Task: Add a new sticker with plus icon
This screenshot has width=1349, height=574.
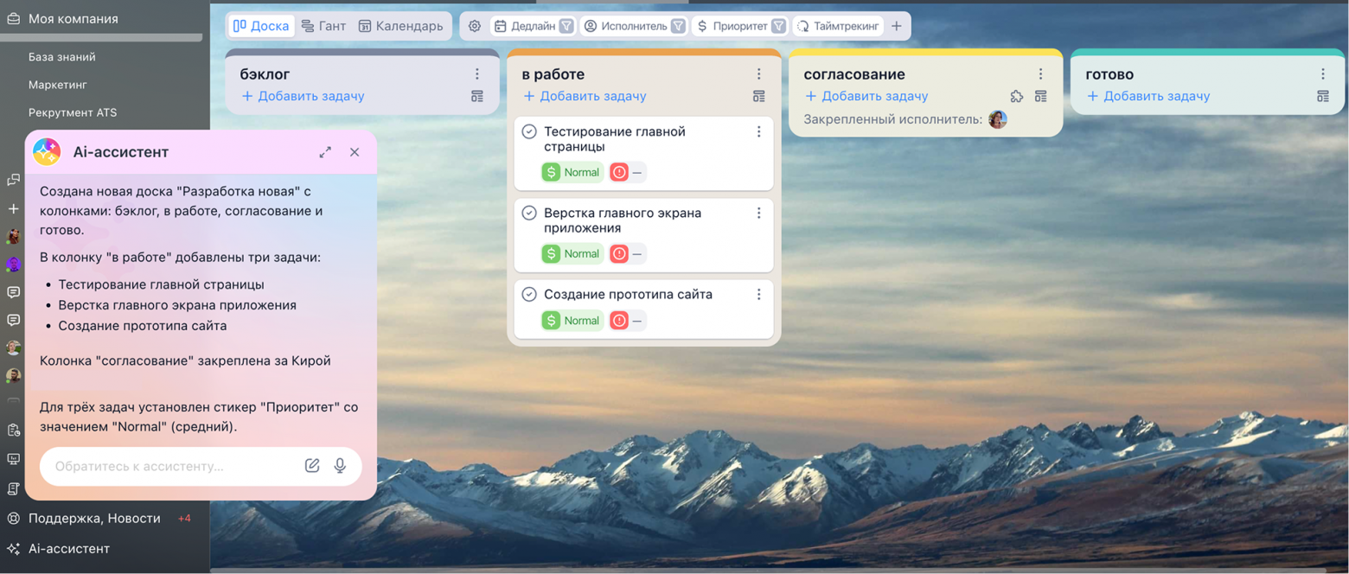Action: pyautogui.click(x=897, y=26)
